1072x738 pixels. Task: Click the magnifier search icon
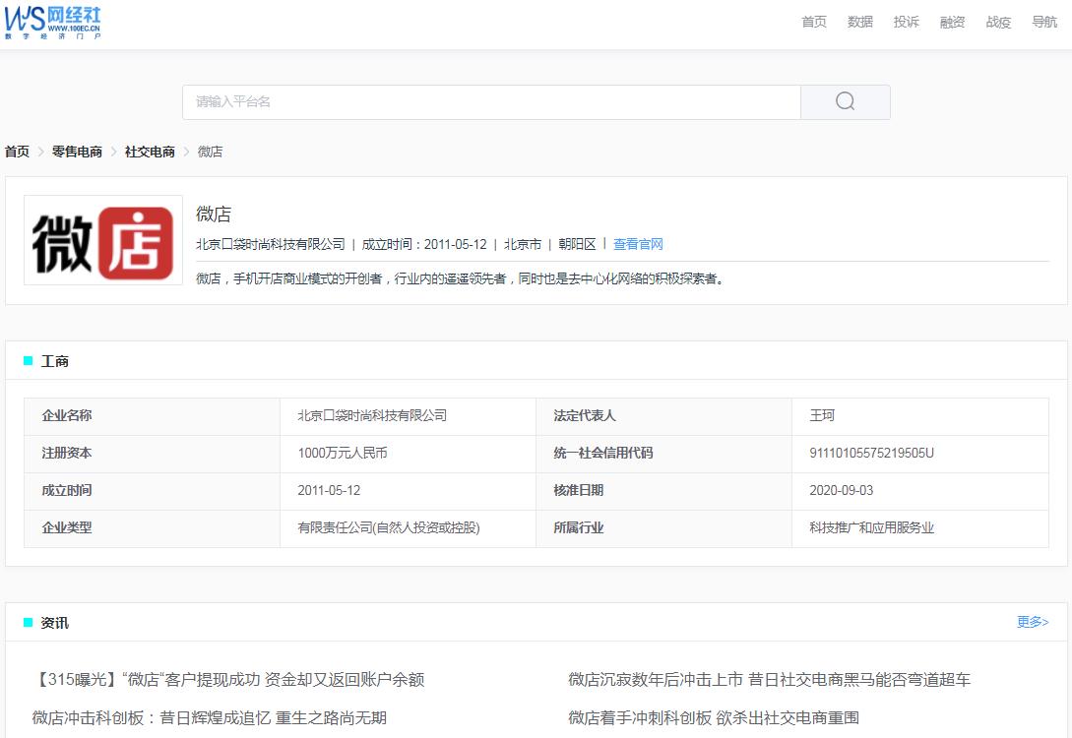[x=845, y=101]
